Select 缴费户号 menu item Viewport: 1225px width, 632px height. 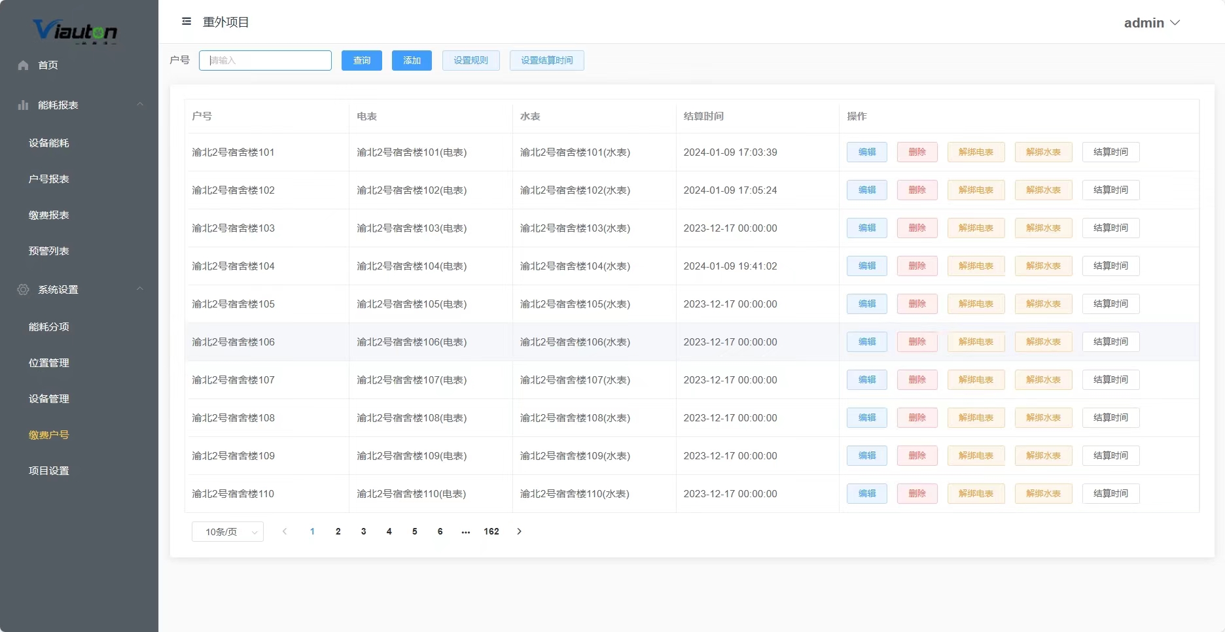tap(49, 434)
